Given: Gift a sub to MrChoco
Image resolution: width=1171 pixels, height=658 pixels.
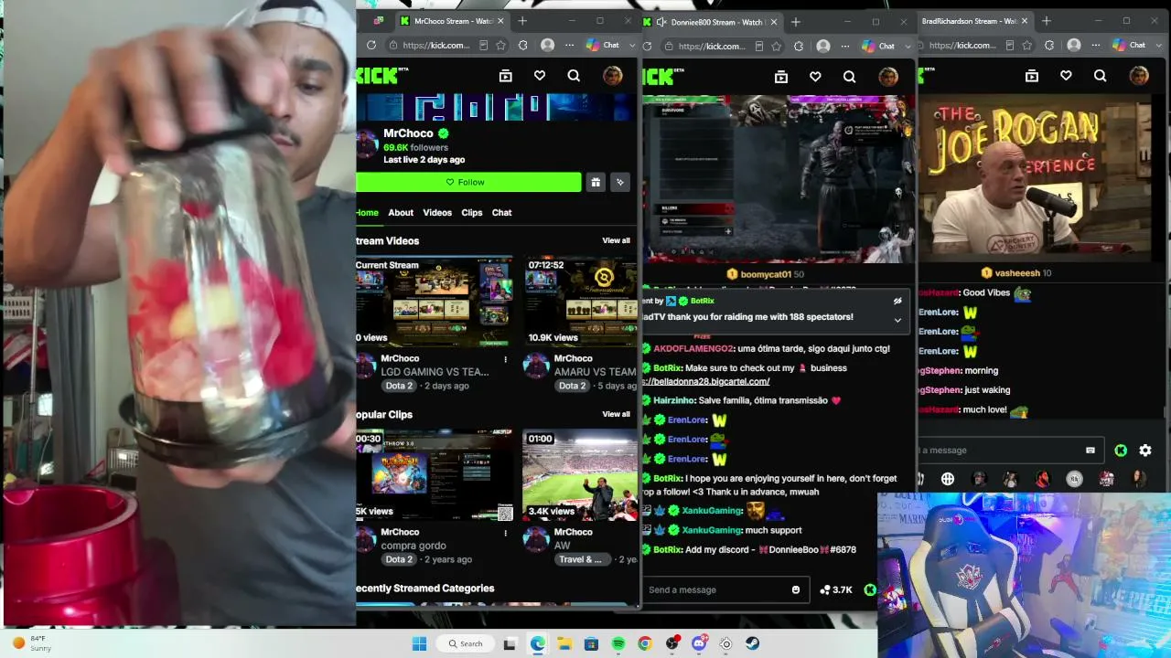Looking at the screenshot, I should coord(596,182).
